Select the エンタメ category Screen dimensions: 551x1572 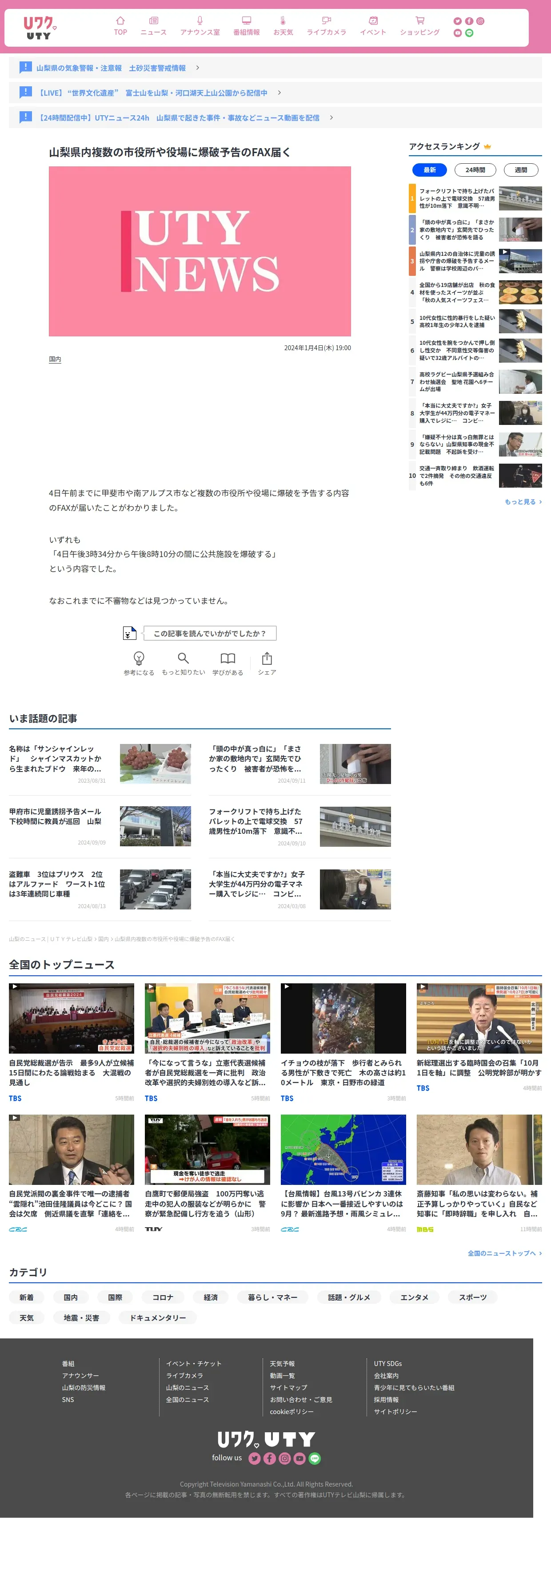(415, 1297)
